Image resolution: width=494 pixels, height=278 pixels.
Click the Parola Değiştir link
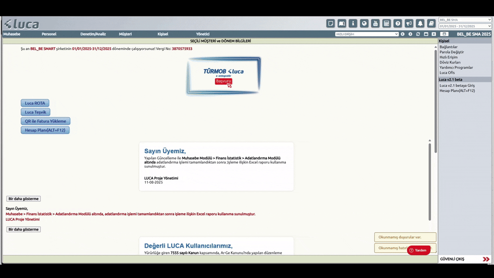pos(451,52)
